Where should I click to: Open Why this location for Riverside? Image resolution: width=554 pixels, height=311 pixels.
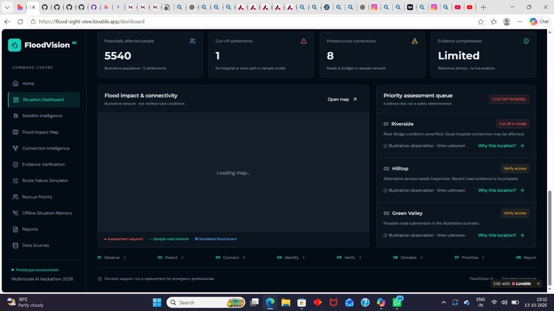[x=500, y=146]
